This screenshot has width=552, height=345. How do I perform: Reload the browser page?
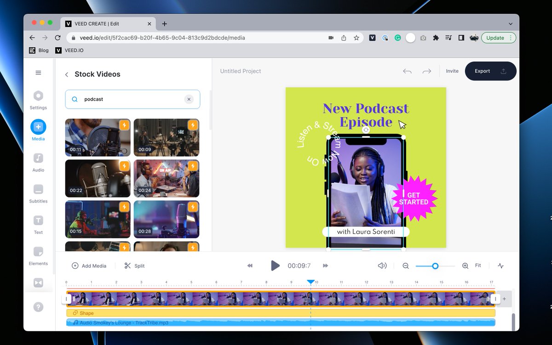(x=57, y=38)
